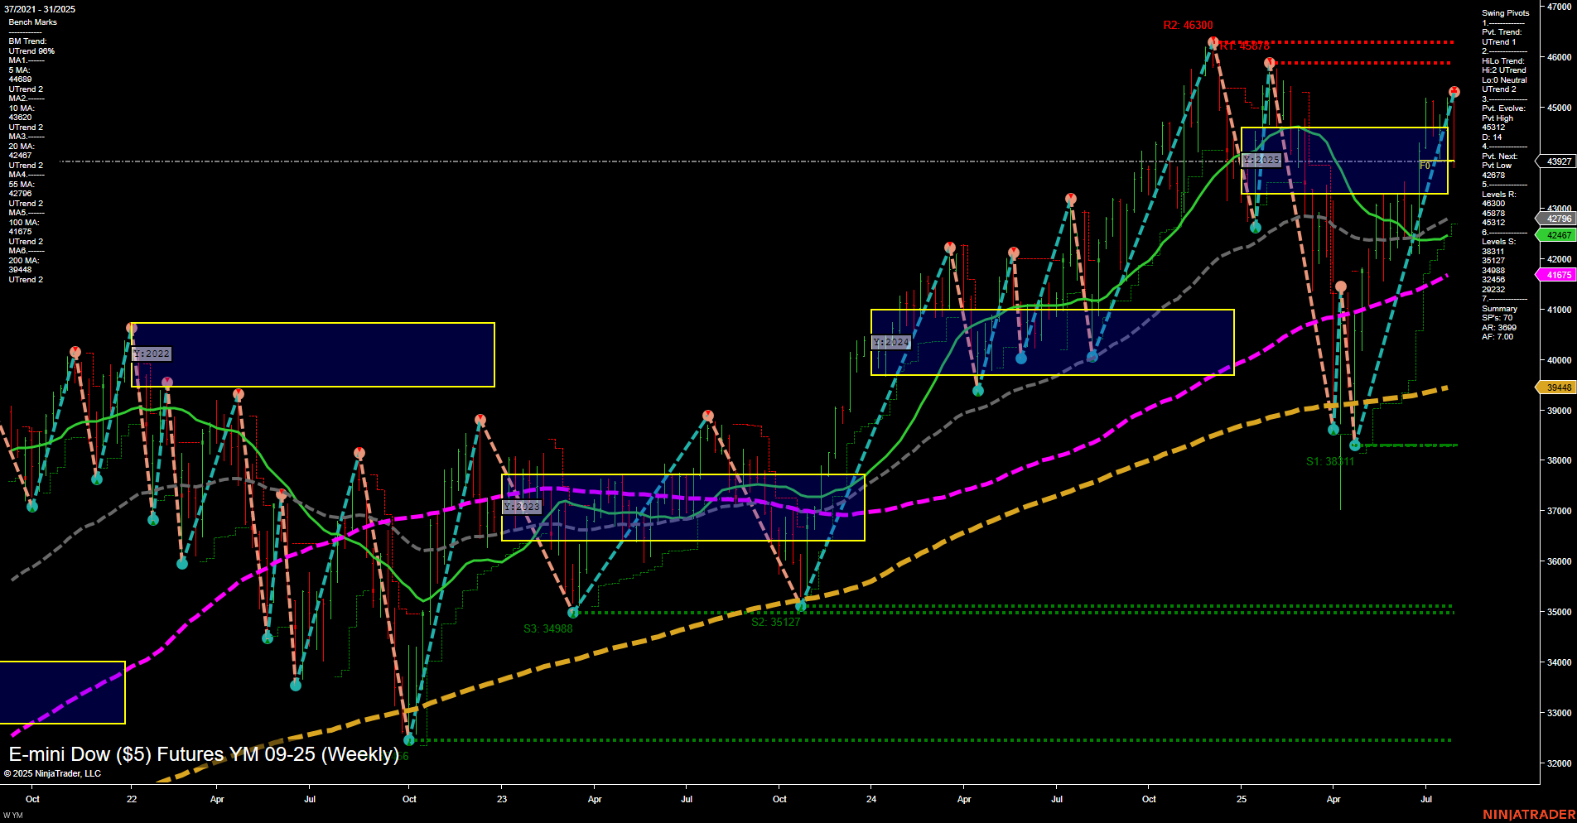Click the 32456 support level value
The width and height of the screenshot is (1577, 823).
tap(1493, 280)
